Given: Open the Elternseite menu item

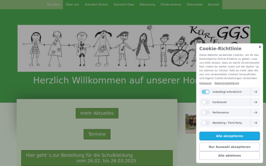Looking at the screenshot, I should pos(195,4).
